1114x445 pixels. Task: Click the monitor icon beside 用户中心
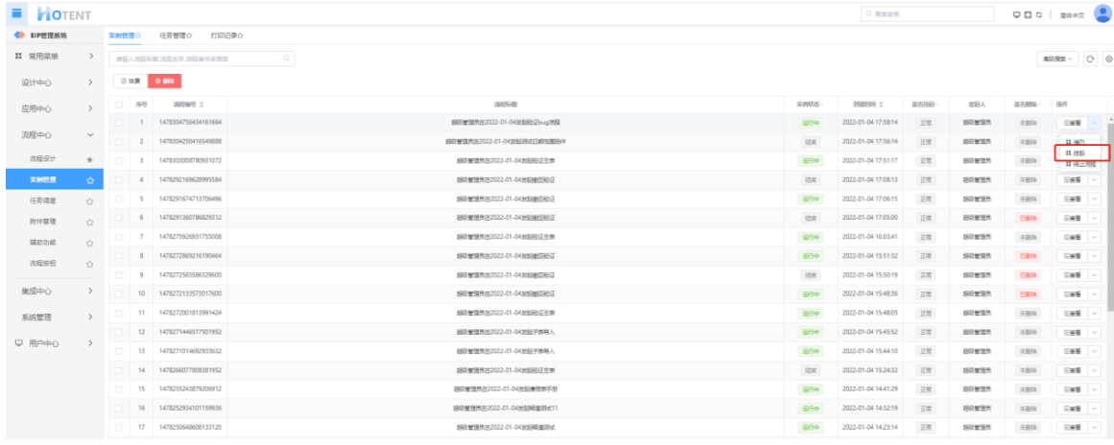18,342
